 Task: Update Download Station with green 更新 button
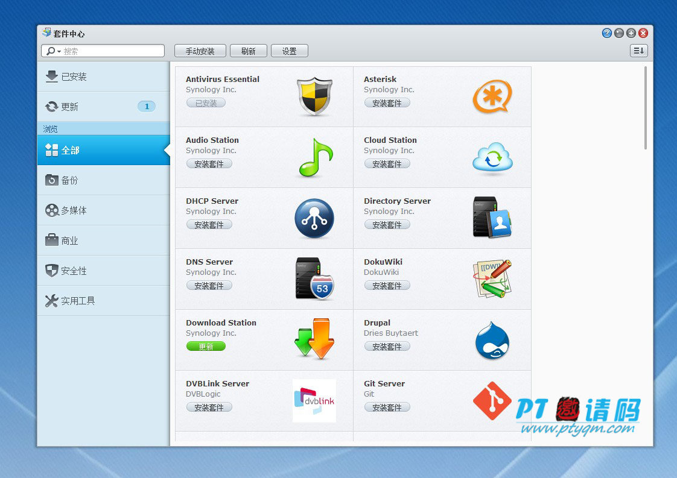pos(206,347)
